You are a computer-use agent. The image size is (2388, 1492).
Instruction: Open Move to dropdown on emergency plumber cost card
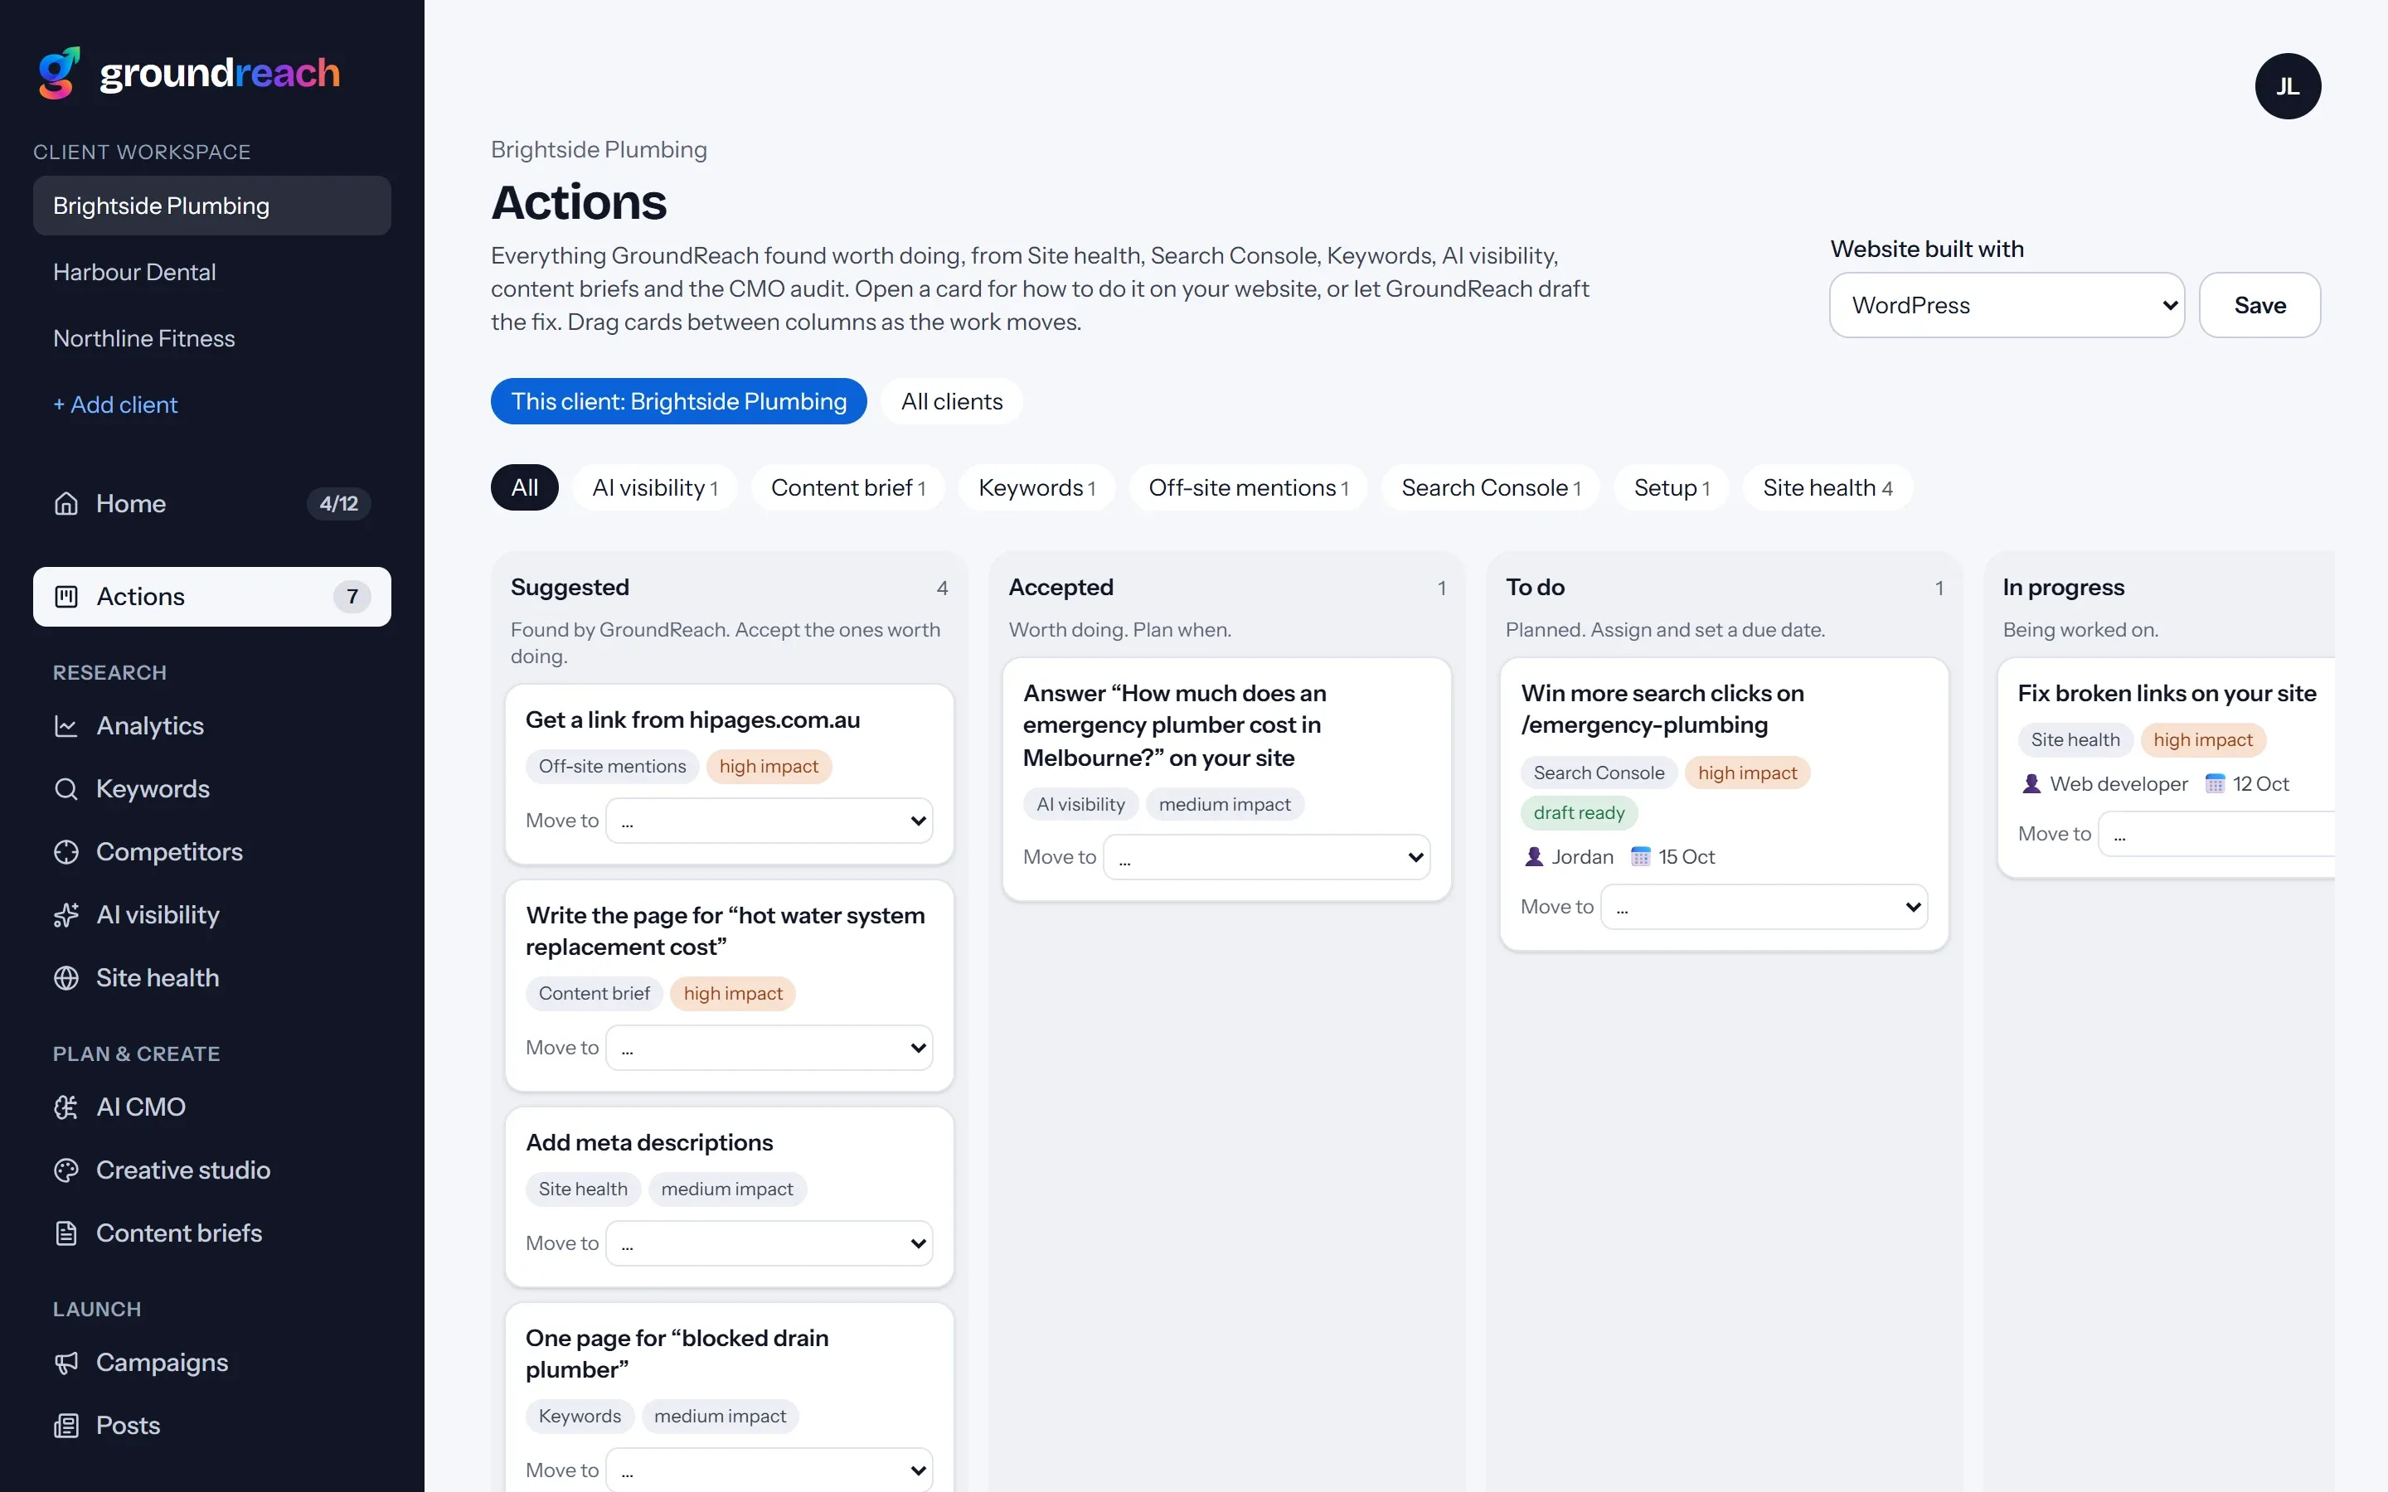(1266, 858)
